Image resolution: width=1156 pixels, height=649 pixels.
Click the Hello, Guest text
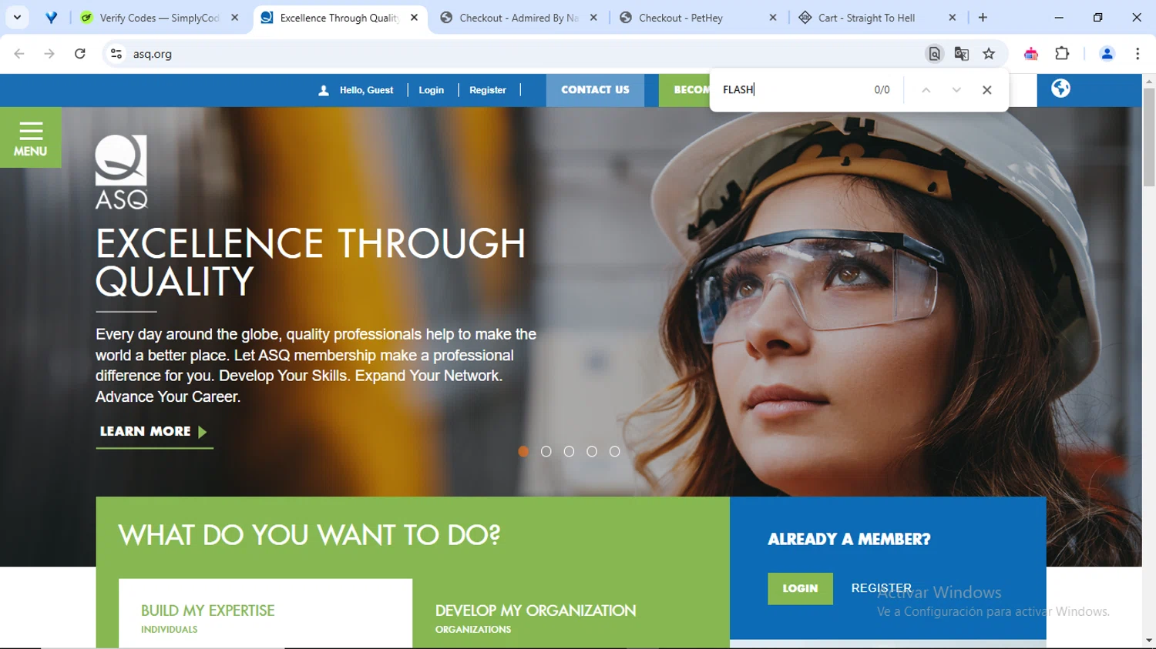pos(366,90)
